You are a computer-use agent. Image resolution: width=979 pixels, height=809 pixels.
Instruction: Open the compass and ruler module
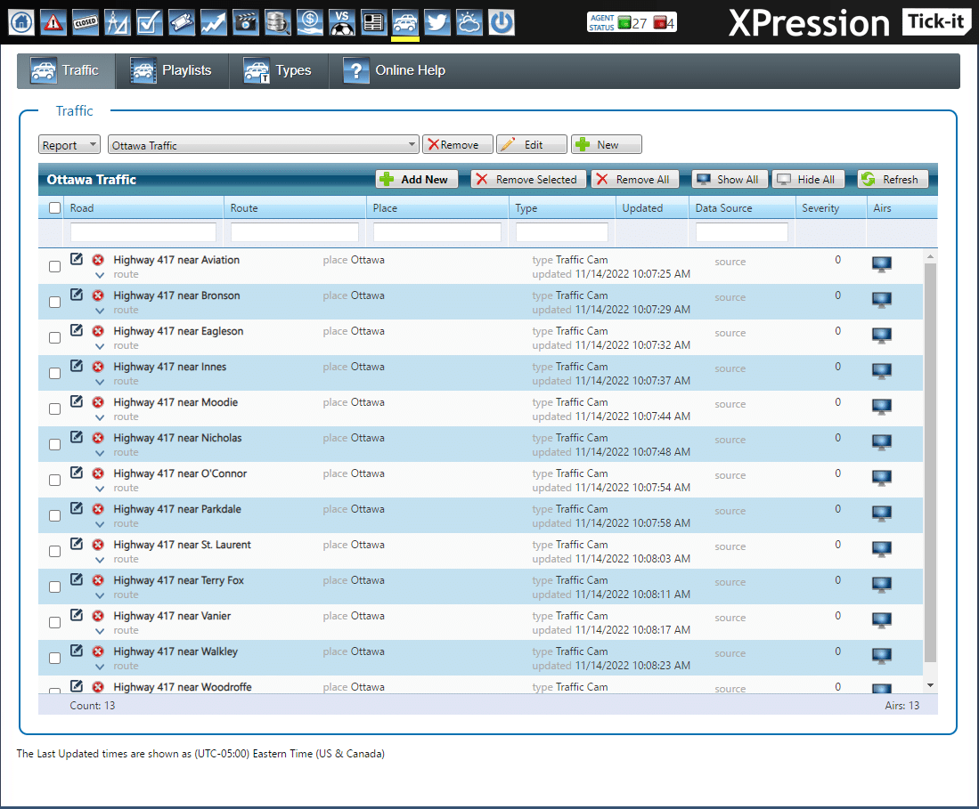coord(118,23)
